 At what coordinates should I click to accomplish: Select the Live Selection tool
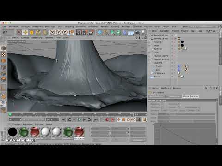pos(19,32)
